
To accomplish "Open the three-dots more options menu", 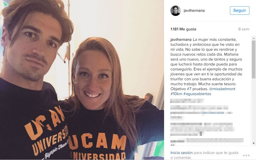I will point(246,155).
